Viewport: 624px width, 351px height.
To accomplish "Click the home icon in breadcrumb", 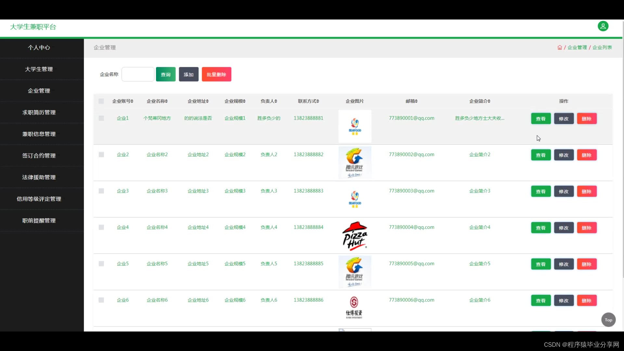I will coord(560,47).
